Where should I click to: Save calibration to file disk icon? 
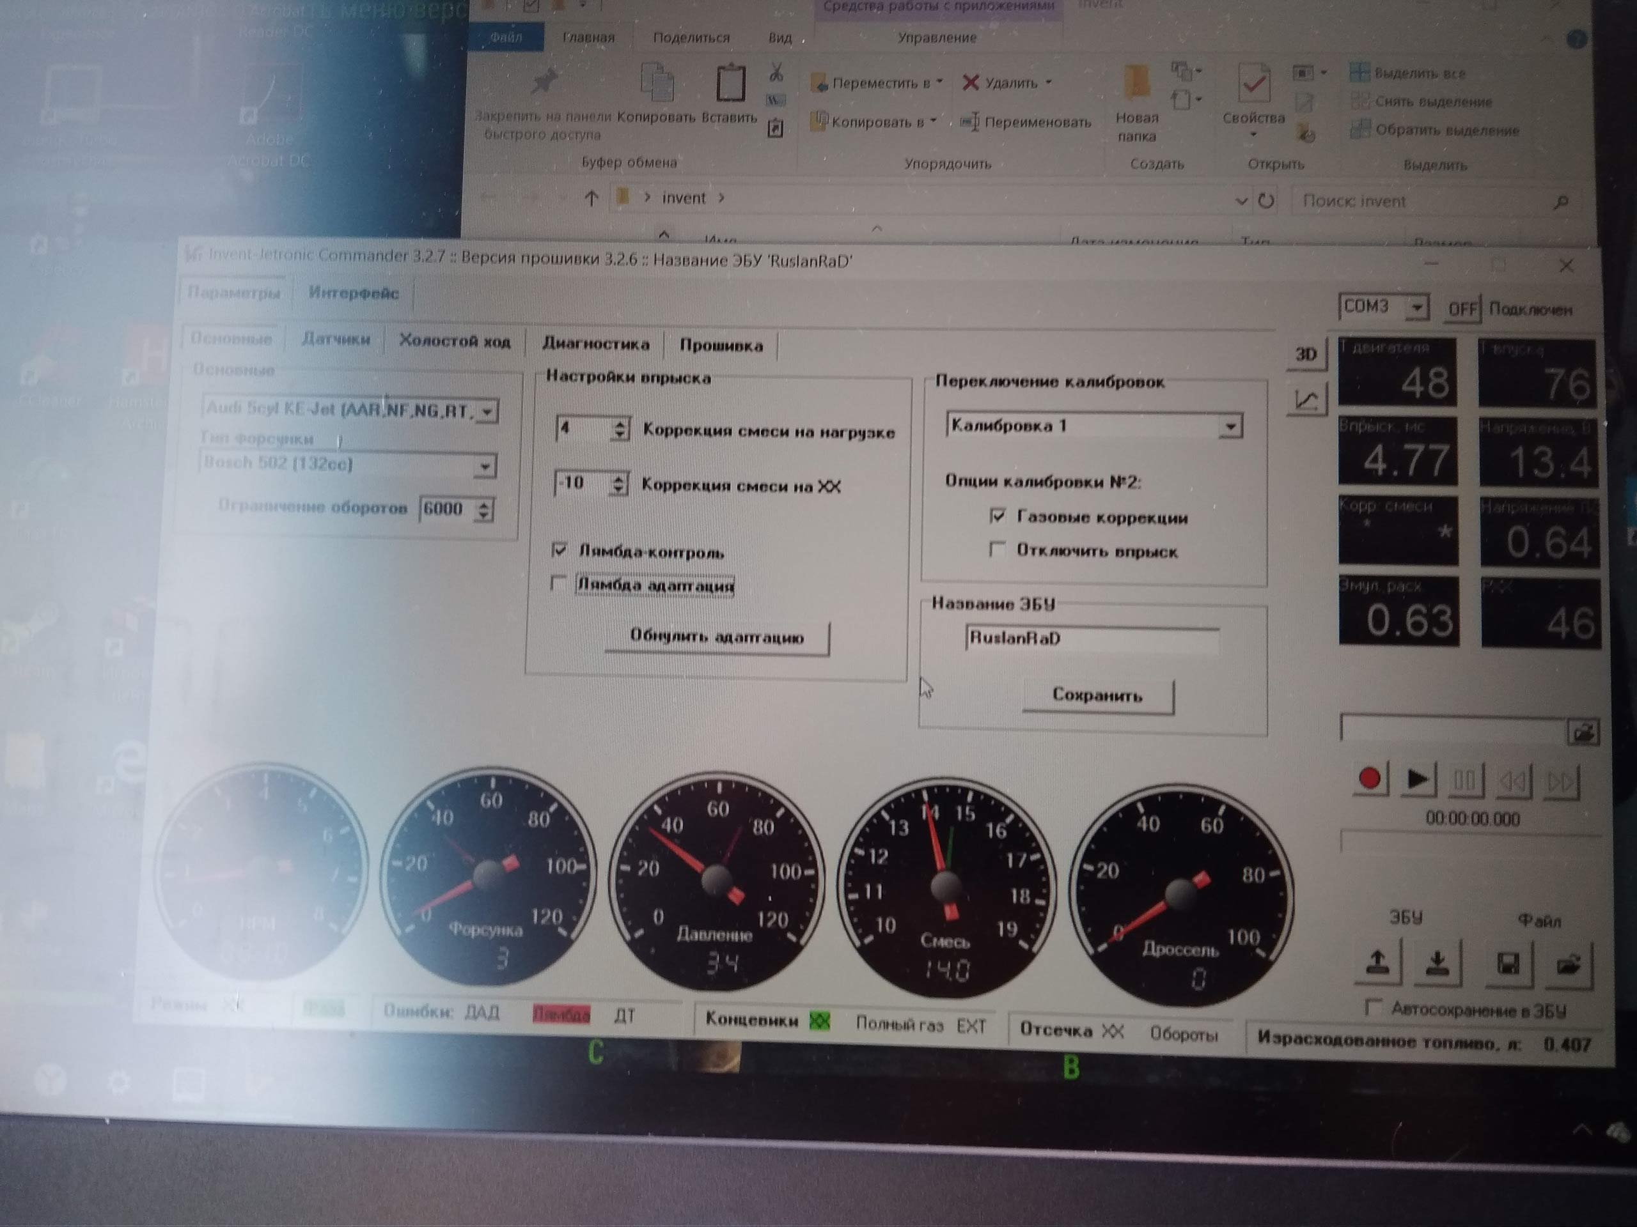coord(1507,965)
